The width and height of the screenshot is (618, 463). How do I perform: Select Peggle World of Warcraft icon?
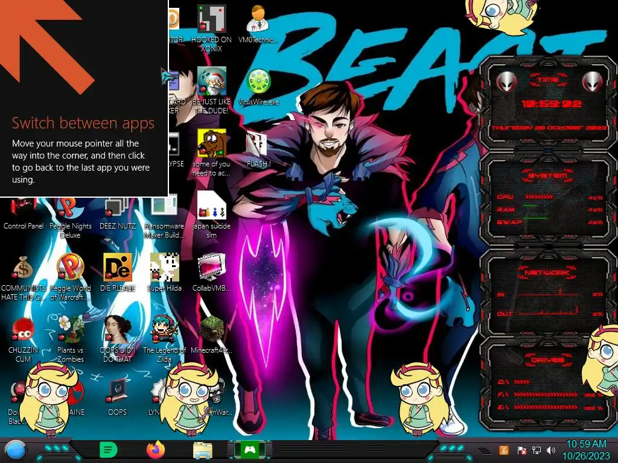click(x=70, y=277)
